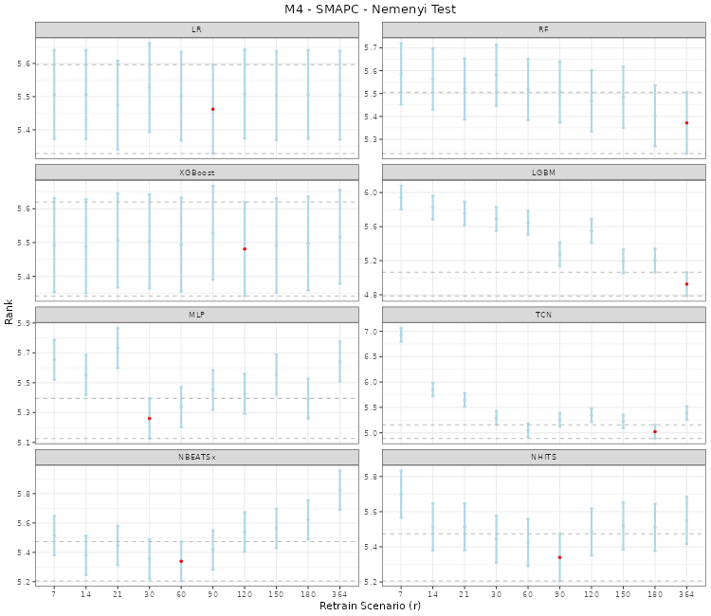Click the red best-rank point in MLP panel
Viewport: 711px width, 616px height.
149,418
